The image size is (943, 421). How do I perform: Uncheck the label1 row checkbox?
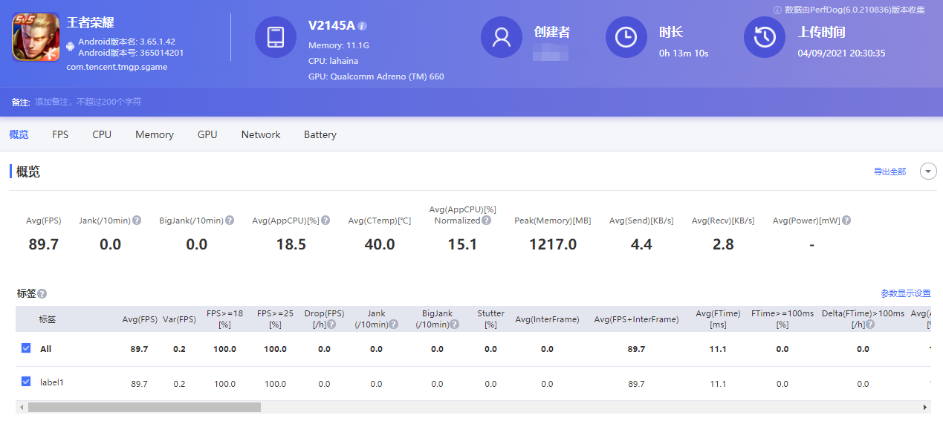point(26,382)
